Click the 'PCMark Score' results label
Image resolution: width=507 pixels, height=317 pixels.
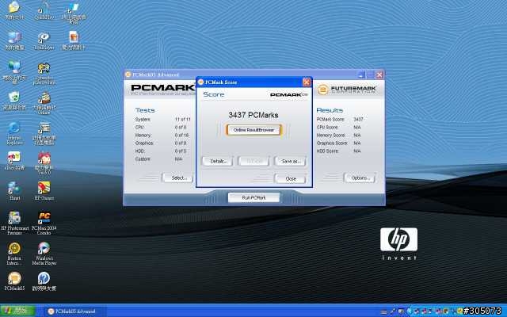click(330, 120)
